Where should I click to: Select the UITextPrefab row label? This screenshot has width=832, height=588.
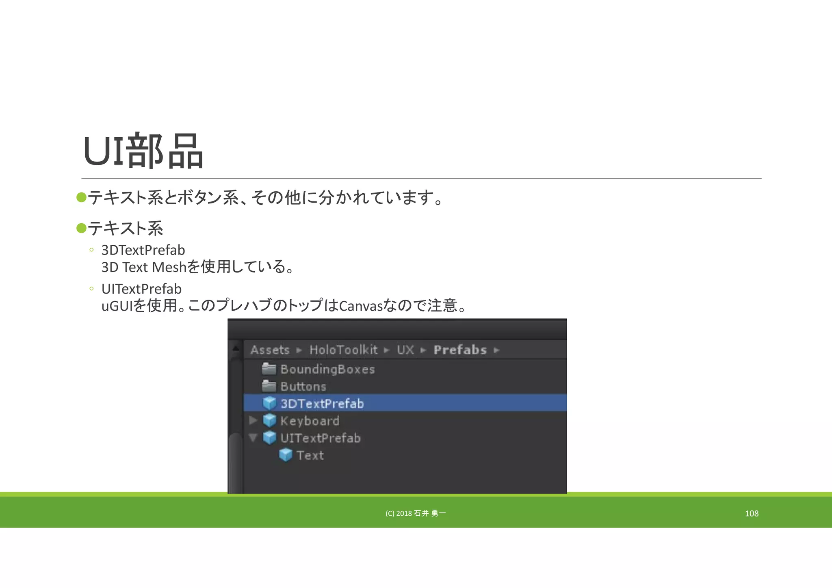tap(321, 438)
